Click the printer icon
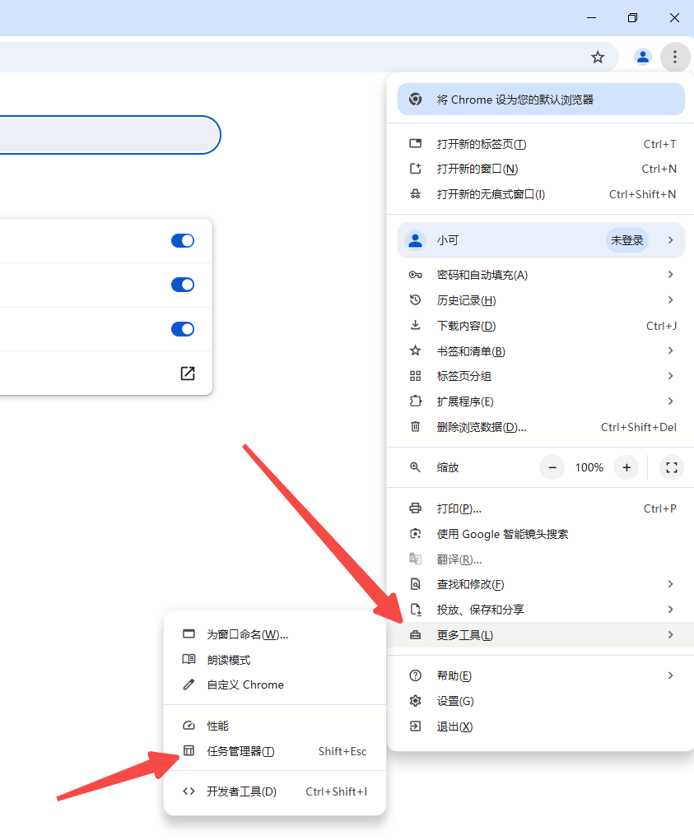Viewport: 694px width, 840px height. coord(415,508)
